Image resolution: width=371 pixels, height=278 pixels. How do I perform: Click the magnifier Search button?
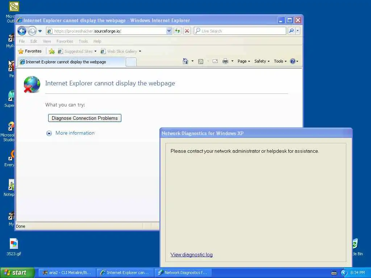pyautogui.click(x=292, y=31)
